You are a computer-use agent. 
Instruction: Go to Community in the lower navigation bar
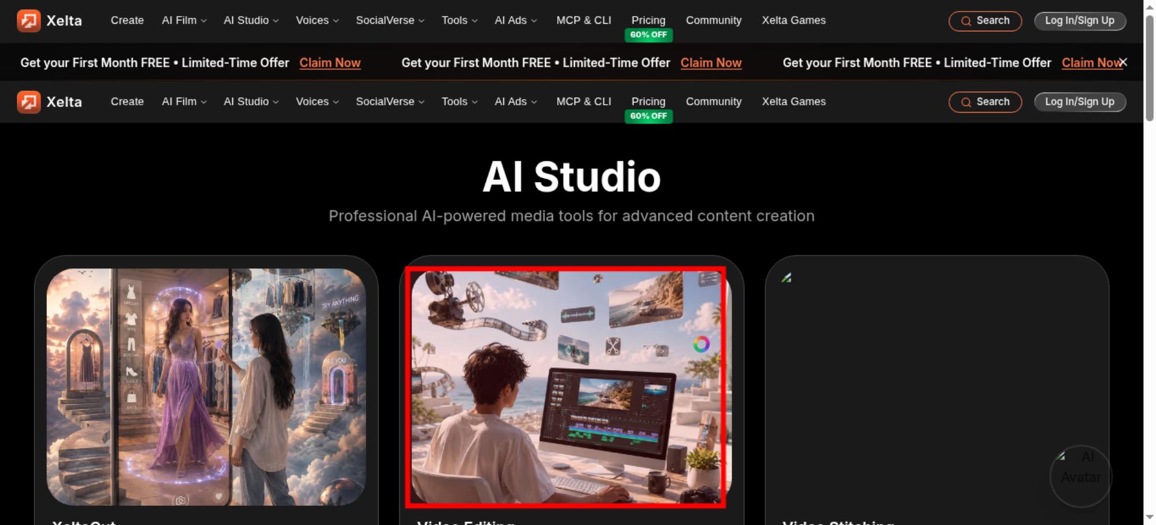pyautogui.click(x=714, y=102)
